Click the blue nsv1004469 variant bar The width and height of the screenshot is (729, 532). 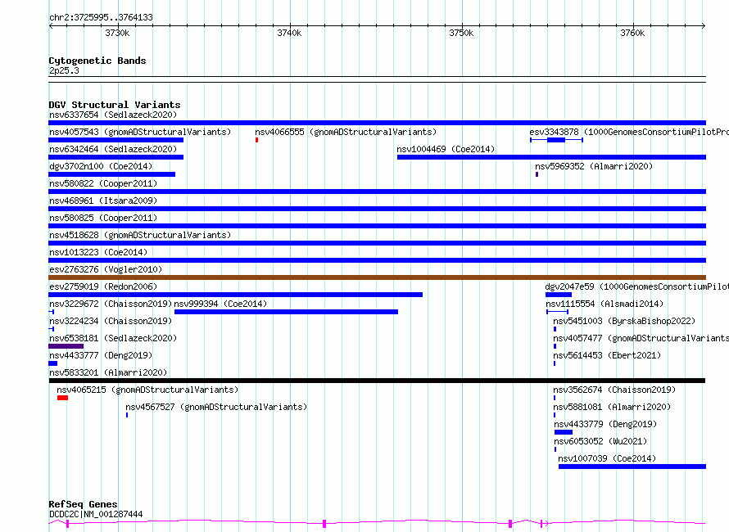point(551,157)
